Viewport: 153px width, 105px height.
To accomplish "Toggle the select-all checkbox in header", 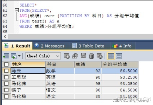I will coord(6,64).
